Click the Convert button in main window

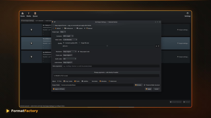click(187, 102)
